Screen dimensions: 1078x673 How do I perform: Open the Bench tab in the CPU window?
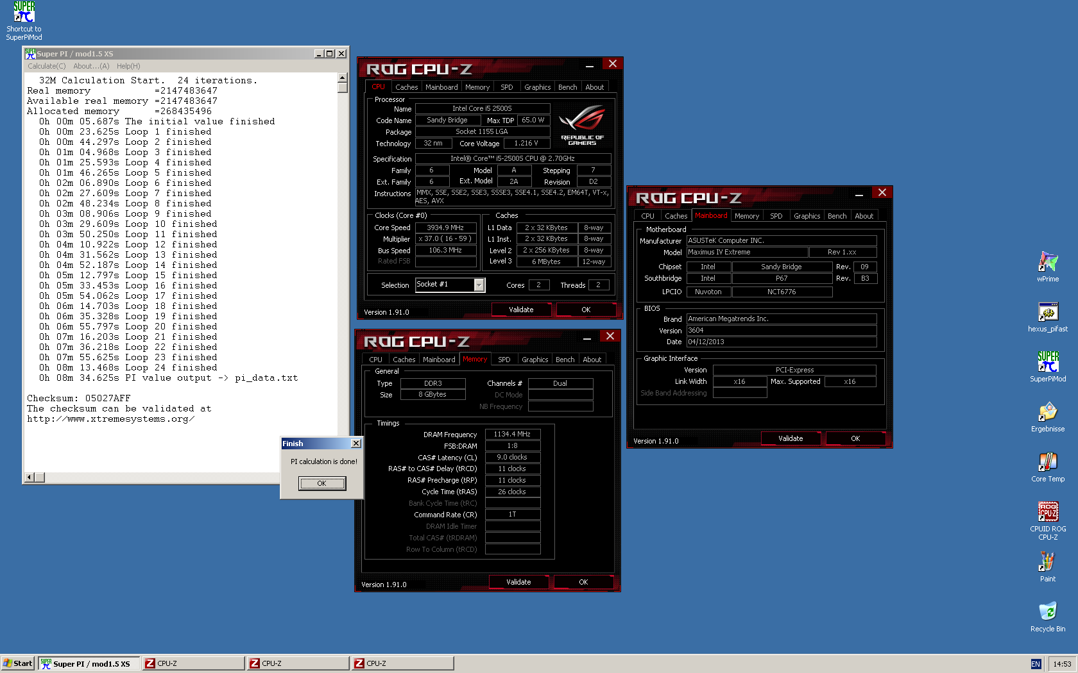(567, 87)
